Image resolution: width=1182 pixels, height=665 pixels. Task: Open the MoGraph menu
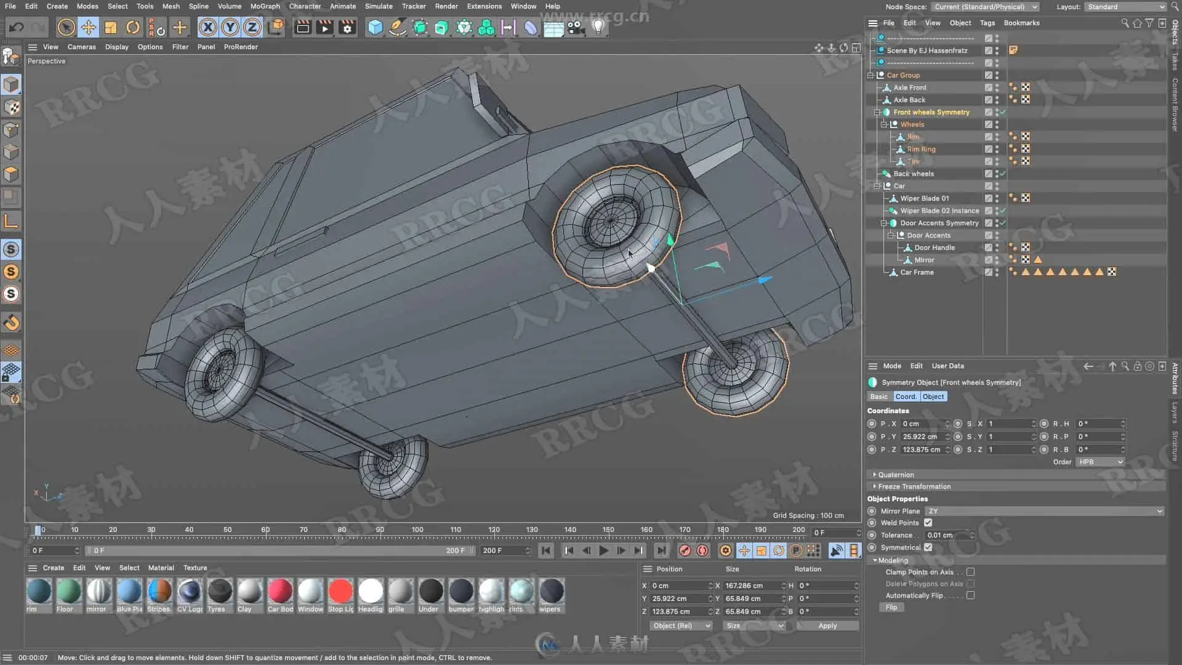(265, 6)
